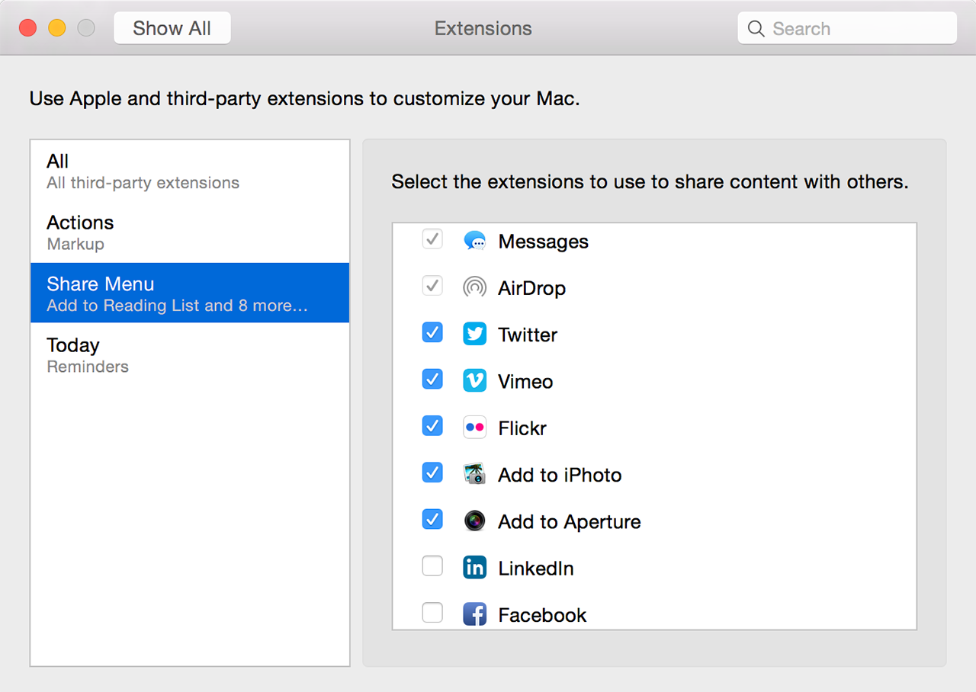Click the Twitter label text

coord(528,335)
